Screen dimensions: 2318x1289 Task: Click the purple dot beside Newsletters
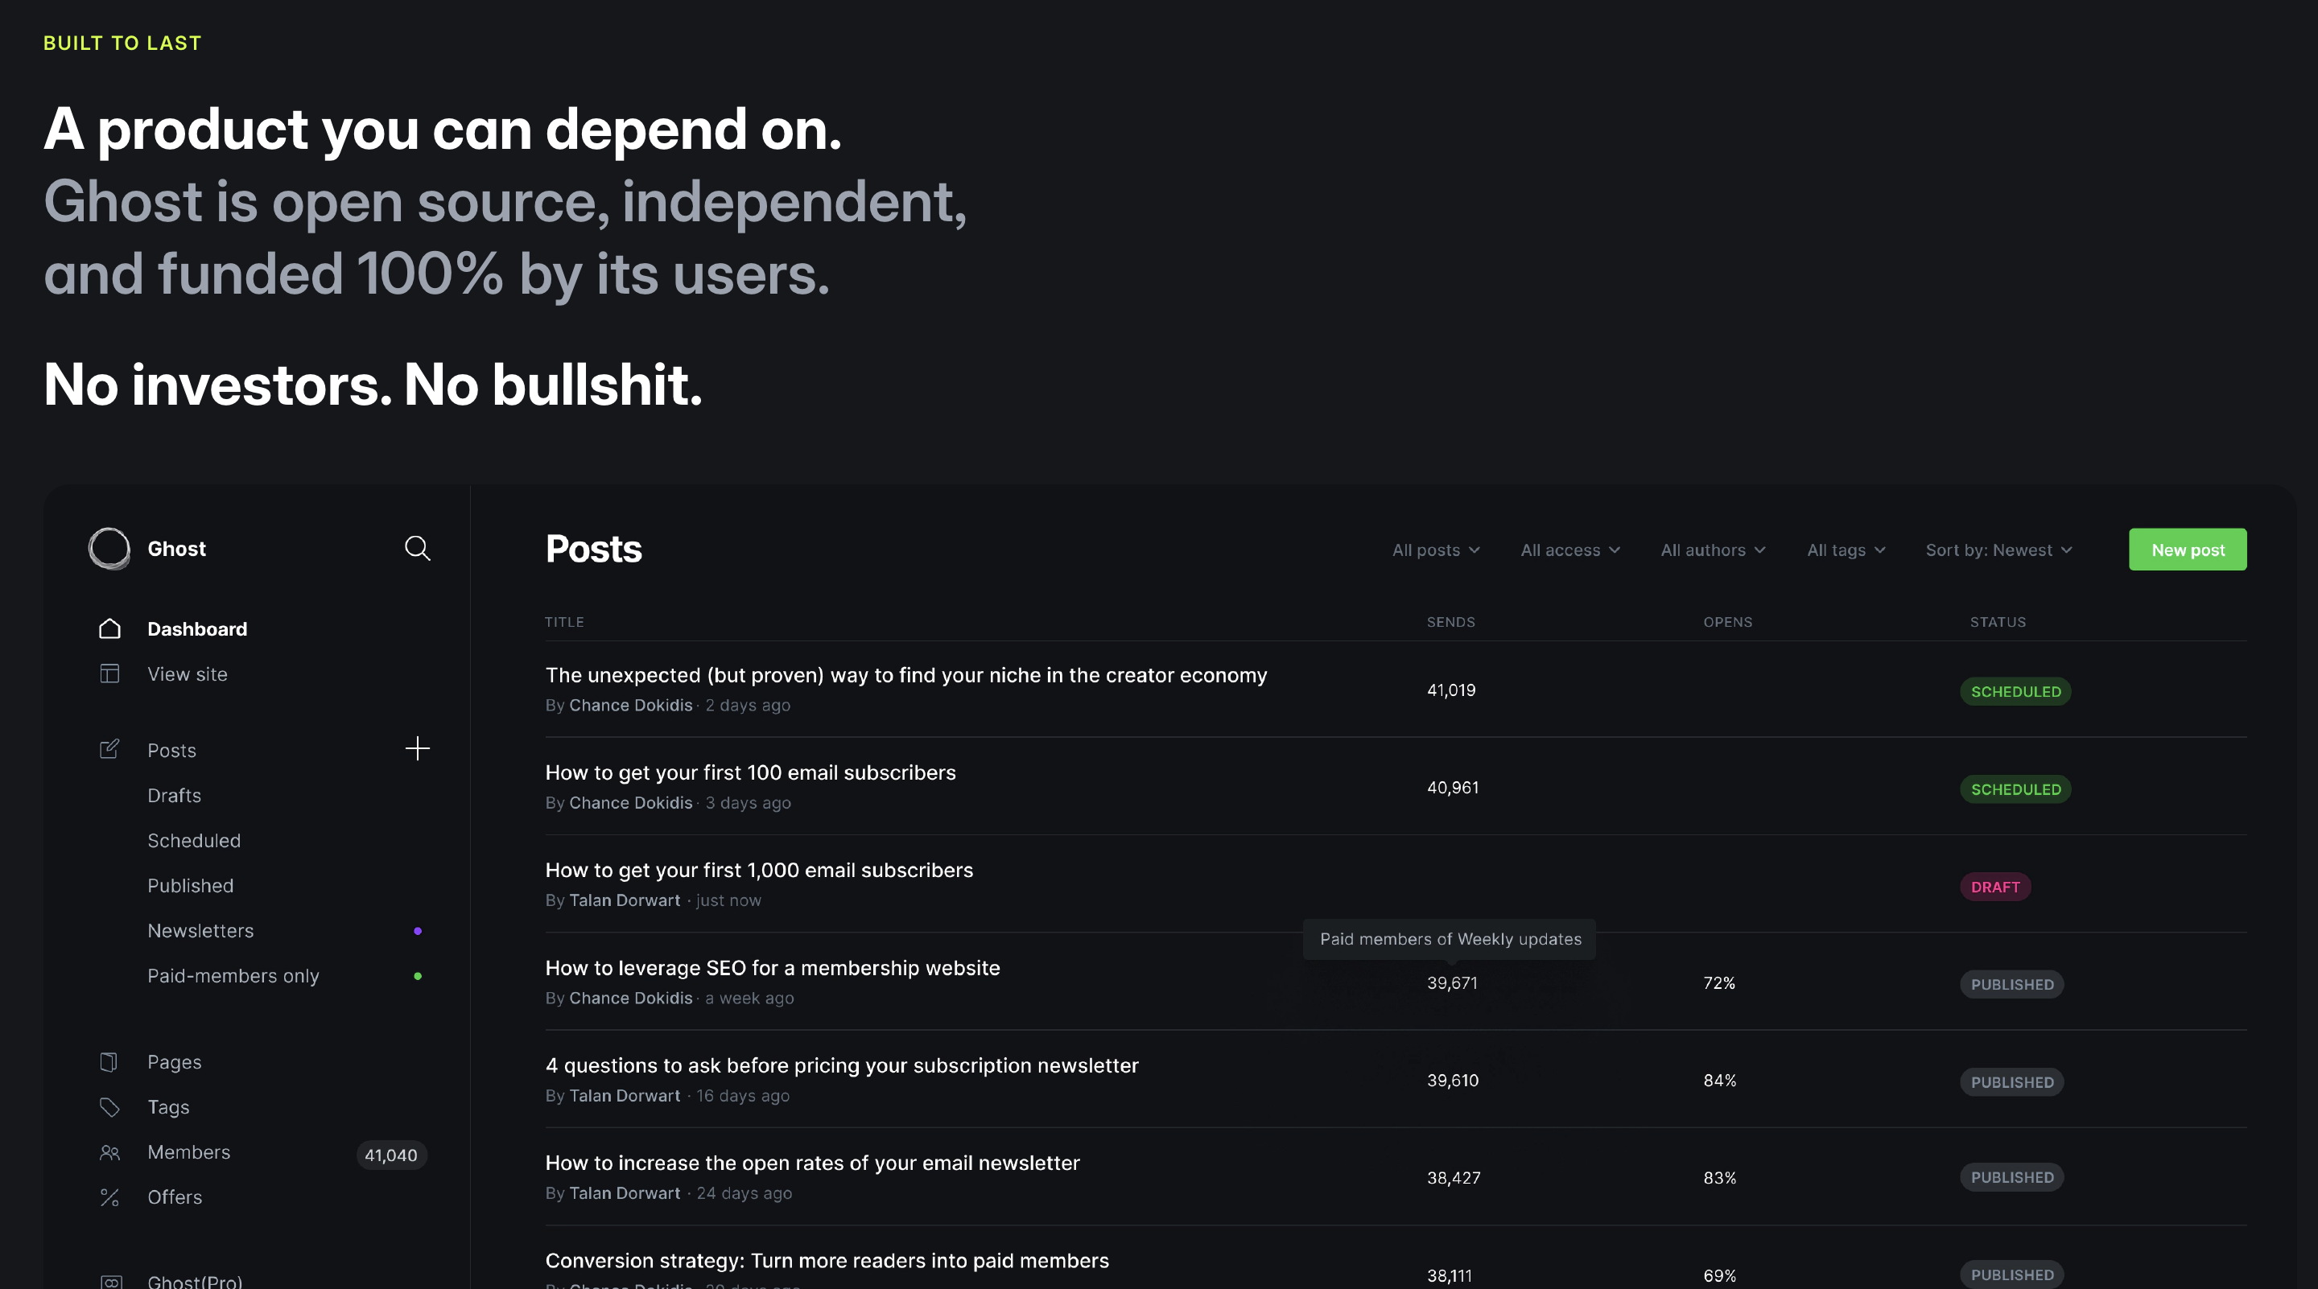(418, 931)
